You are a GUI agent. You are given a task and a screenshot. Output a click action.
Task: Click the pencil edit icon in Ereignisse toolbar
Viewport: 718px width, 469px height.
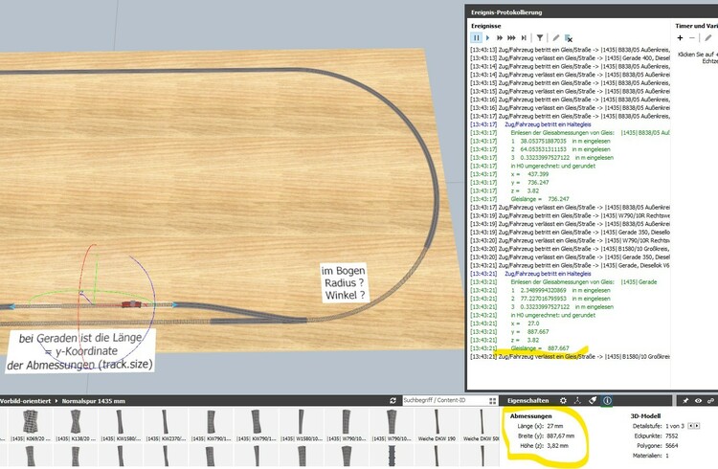(x=555, y=38)
